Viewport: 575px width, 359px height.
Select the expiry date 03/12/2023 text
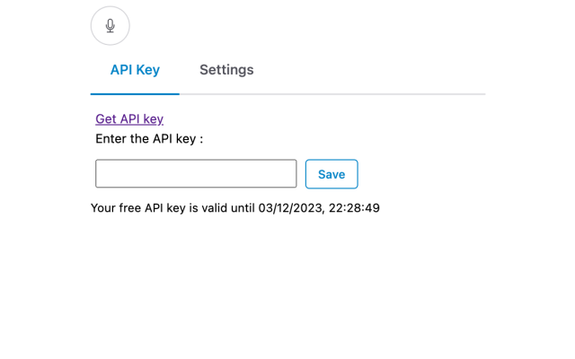[x=289, y=208]
